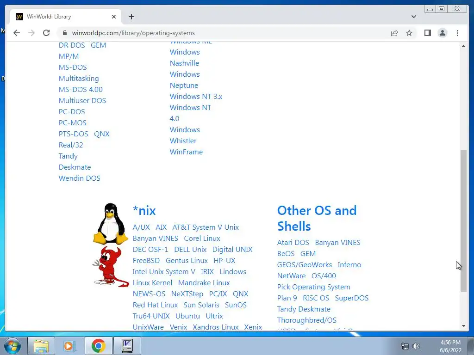
Task: Open Chrome's three-dot menu
Action: (457, 33)
